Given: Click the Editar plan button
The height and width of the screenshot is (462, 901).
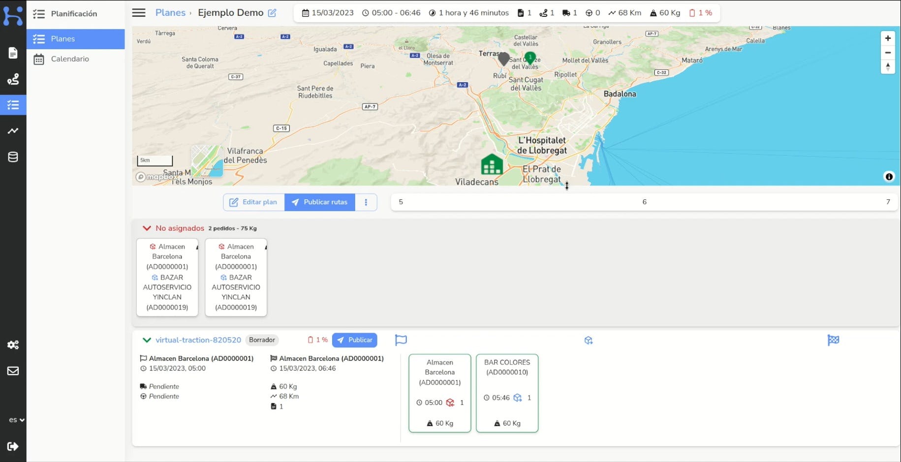Looking at the screenshot, I should [253, 202].
